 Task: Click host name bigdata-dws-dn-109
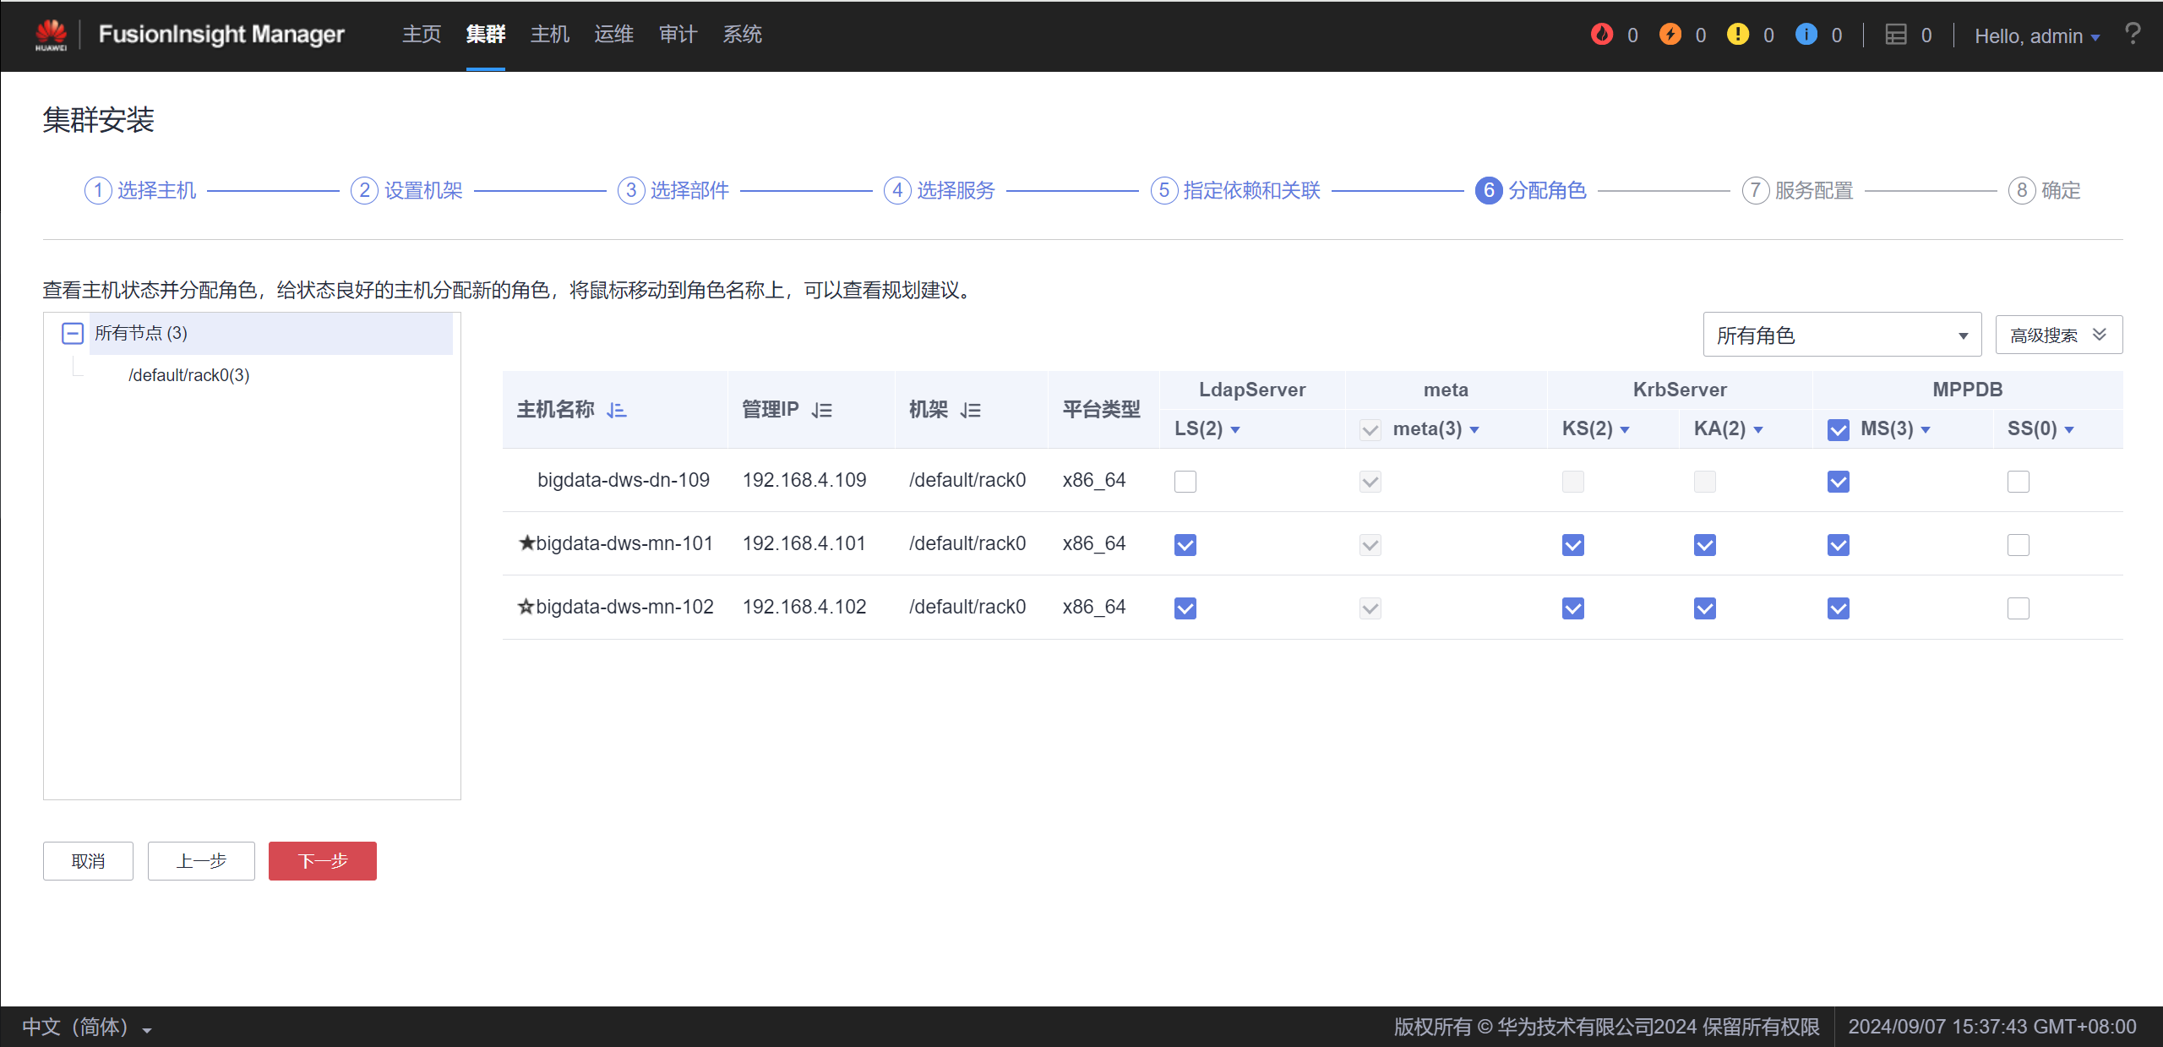pos(624,480)
